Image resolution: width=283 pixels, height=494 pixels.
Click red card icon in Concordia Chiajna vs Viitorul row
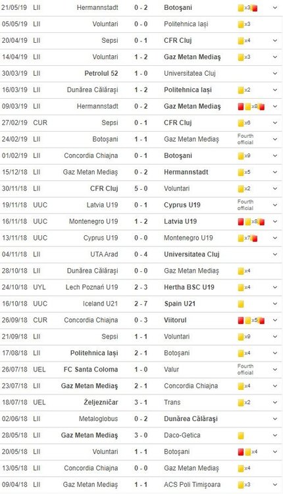click(241, 320)
